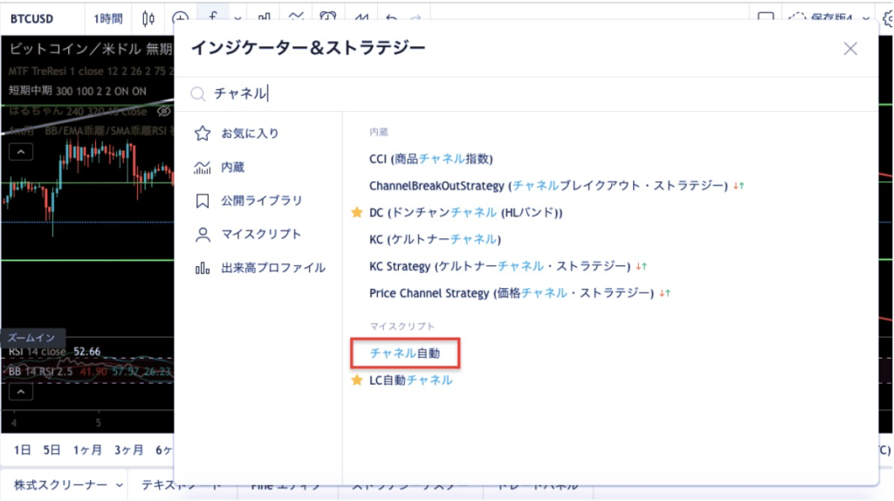Open the 1時間 interval selector
The width and height of the screenshot is (894, 501).
(107, 19)
